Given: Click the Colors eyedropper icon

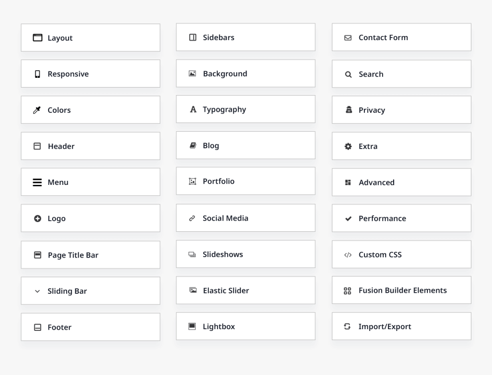Looking at the screenshot, I should [37, 110].
